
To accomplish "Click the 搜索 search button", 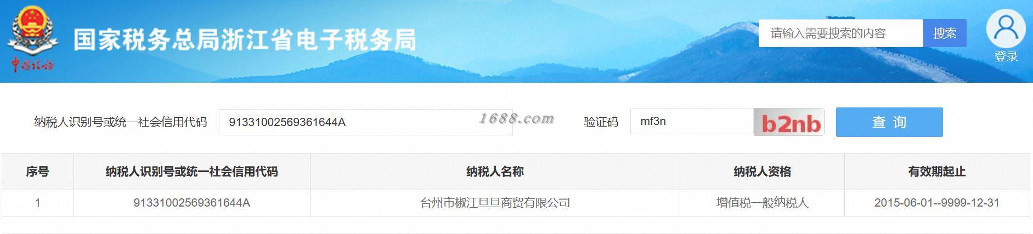I will [x=945, y=33].
